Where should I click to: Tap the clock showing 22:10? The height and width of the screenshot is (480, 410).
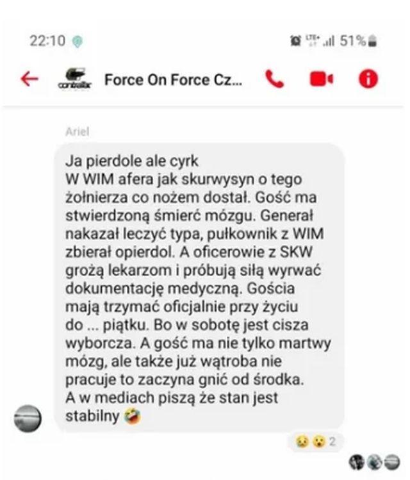tap(47, 41)
